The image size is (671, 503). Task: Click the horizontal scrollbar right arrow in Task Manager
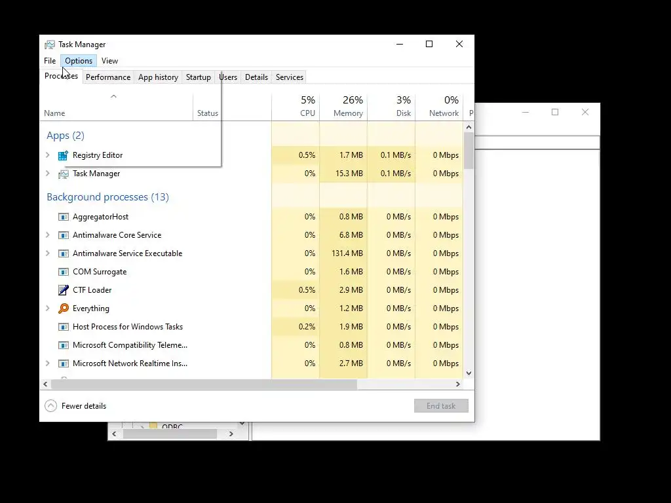458,384
